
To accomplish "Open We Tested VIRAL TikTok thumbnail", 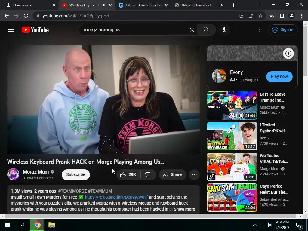I will coord(232,167).
